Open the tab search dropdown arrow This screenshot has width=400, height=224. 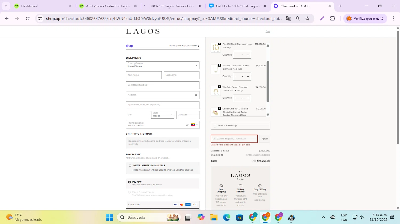6,6
